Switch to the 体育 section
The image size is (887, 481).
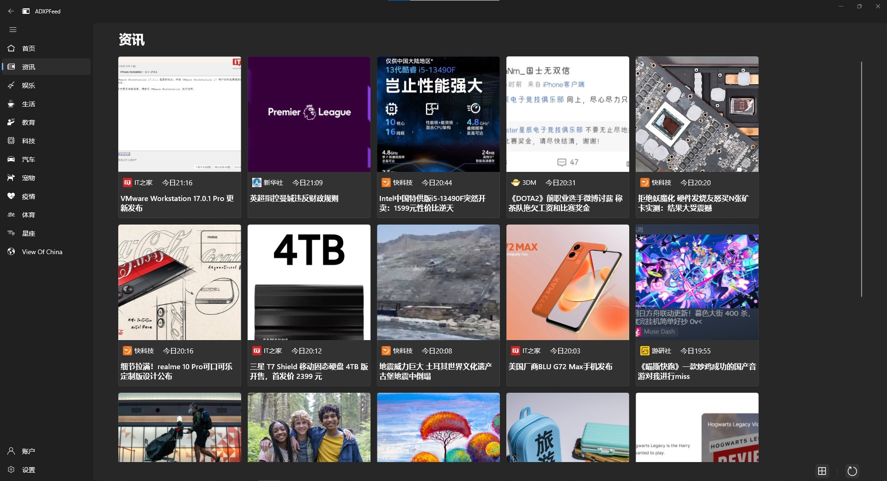46,214
